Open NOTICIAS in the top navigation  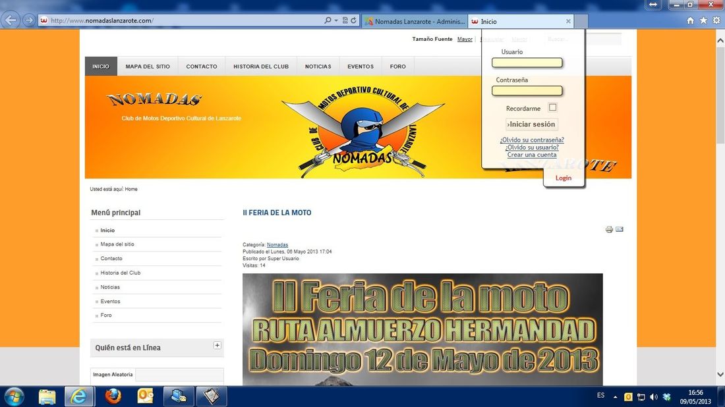pyautogui.click(x=318, y=67)
